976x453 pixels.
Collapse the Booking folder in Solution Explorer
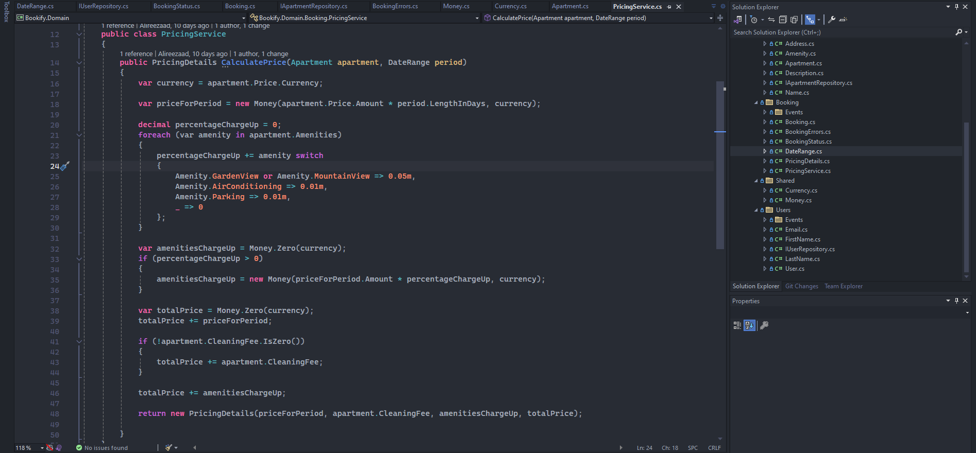[756, 102]
